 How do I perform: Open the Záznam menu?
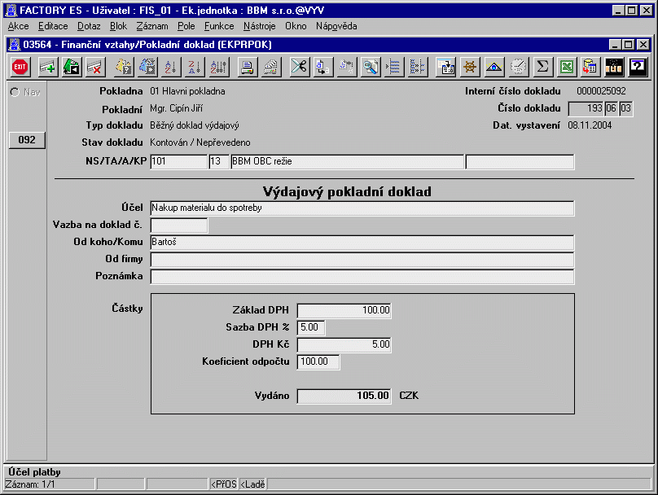point(152,26)
